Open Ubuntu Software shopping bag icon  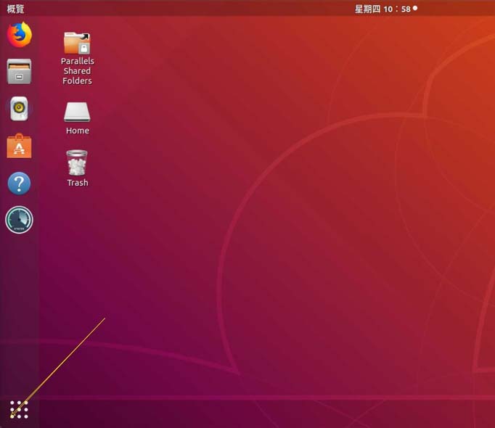20,146
